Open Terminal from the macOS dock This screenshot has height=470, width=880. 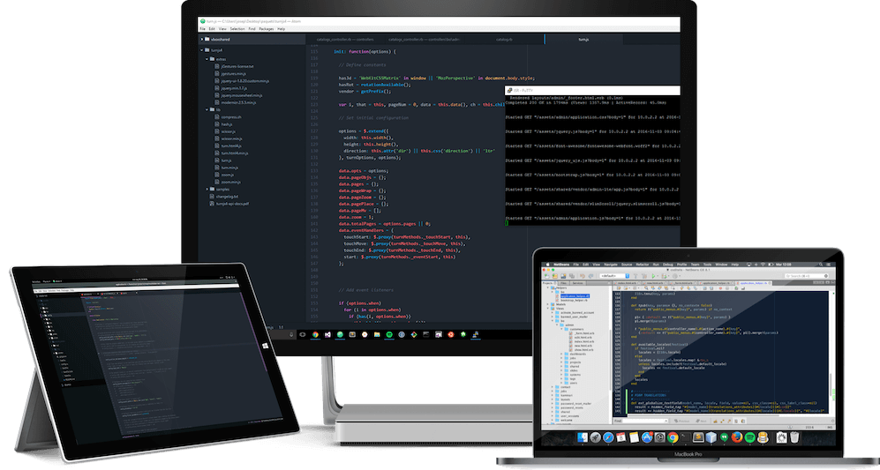(x=686, y=437)
